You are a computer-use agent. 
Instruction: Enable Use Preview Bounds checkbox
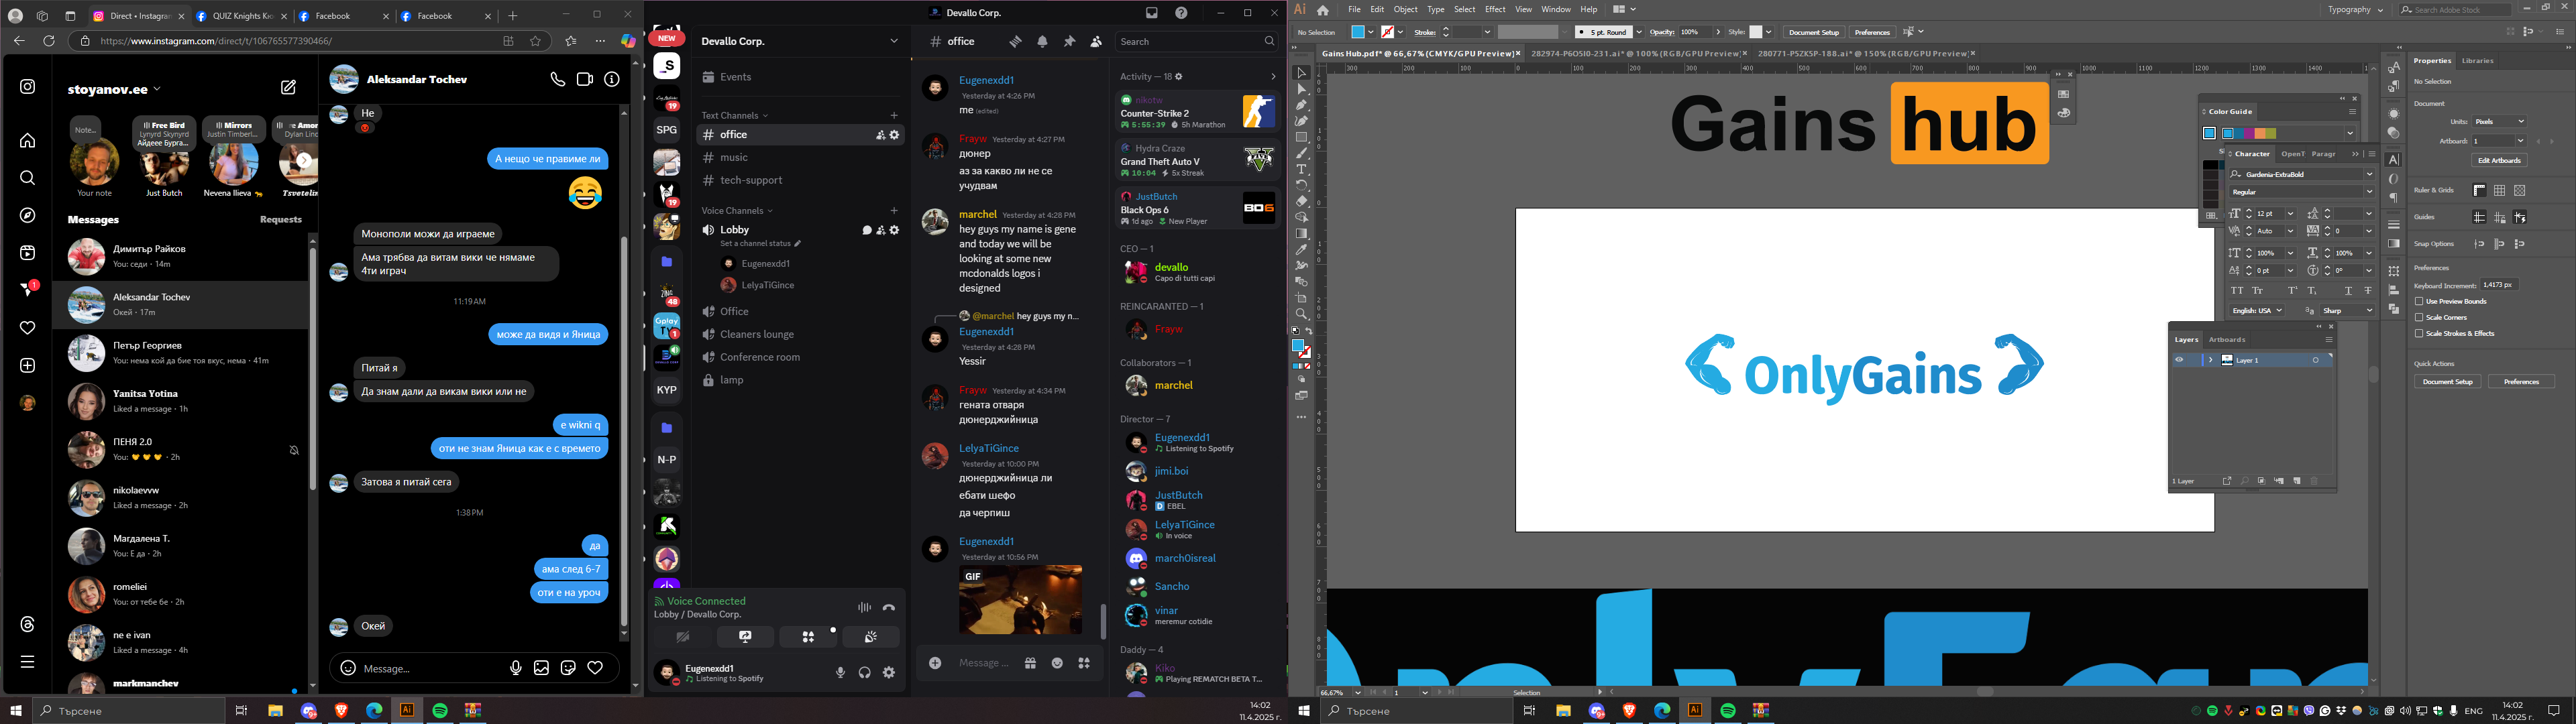(2419, 301)
